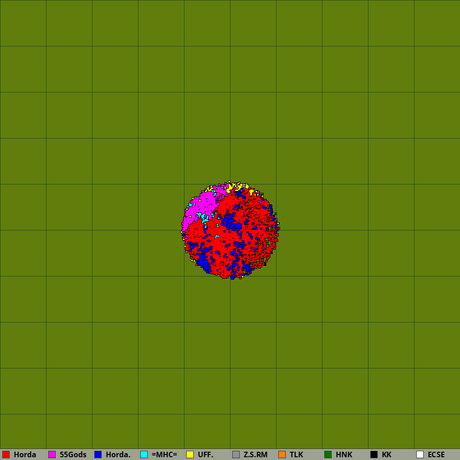460x460 pixels.
Task: Select the 'ECSE' alliance label
Action: (x=436, y=455)
